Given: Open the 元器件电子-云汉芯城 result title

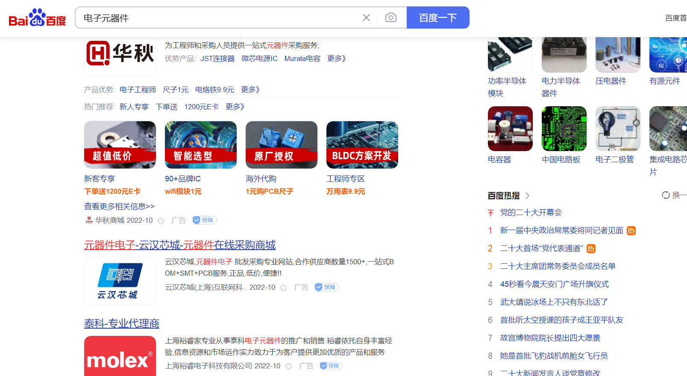Looking at the screenshot, I should pos(179,245).
